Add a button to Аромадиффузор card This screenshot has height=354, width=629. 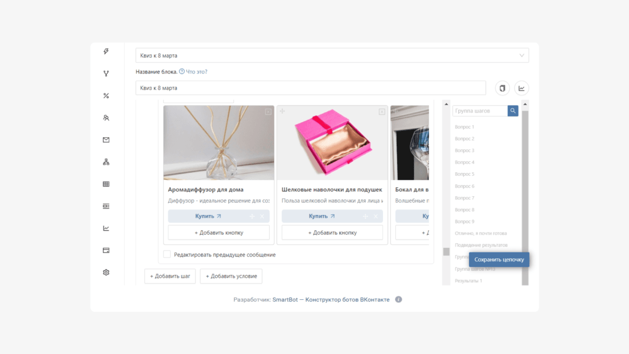pyautogui.click(x=219, y=232)
